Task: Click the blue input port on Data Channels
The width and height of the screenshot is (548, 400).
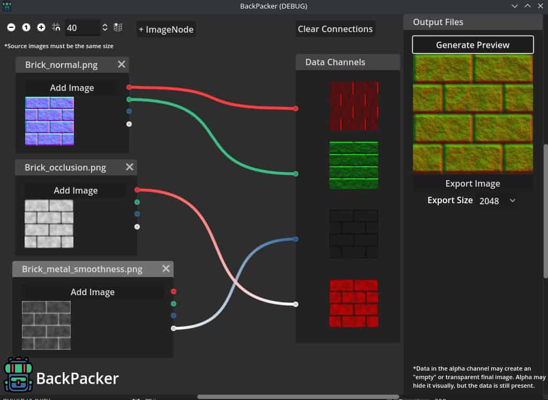Action: coord(296,239)
